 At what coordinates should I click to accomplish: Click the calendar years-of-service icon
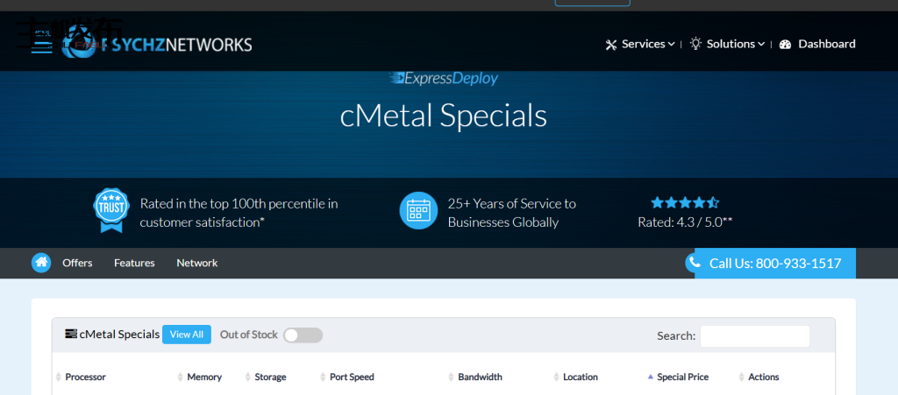coord(418,211)
